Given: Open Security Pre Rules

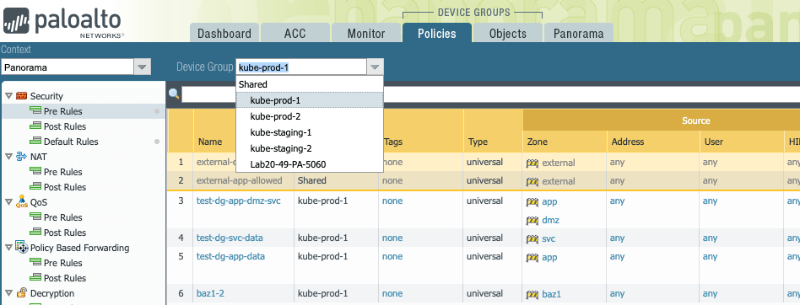Looking at the screenshot, I should click(62, 111).
